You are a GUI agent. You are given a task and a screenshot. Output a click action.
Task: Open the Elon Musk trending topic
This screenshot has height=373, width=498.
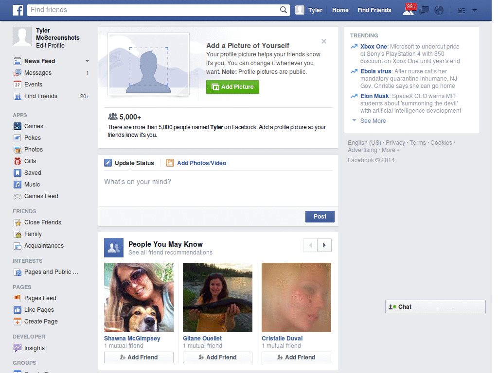[x=374, y=96]
